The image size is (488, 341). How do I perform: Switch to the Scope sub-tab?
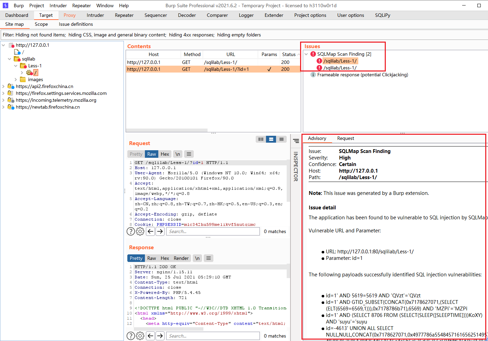[x=41, y=24]
